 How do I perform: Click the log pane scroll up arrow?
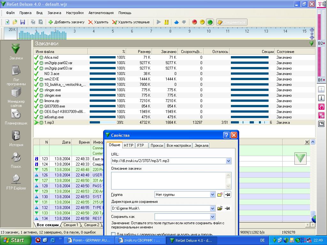(x=313, y=142)
